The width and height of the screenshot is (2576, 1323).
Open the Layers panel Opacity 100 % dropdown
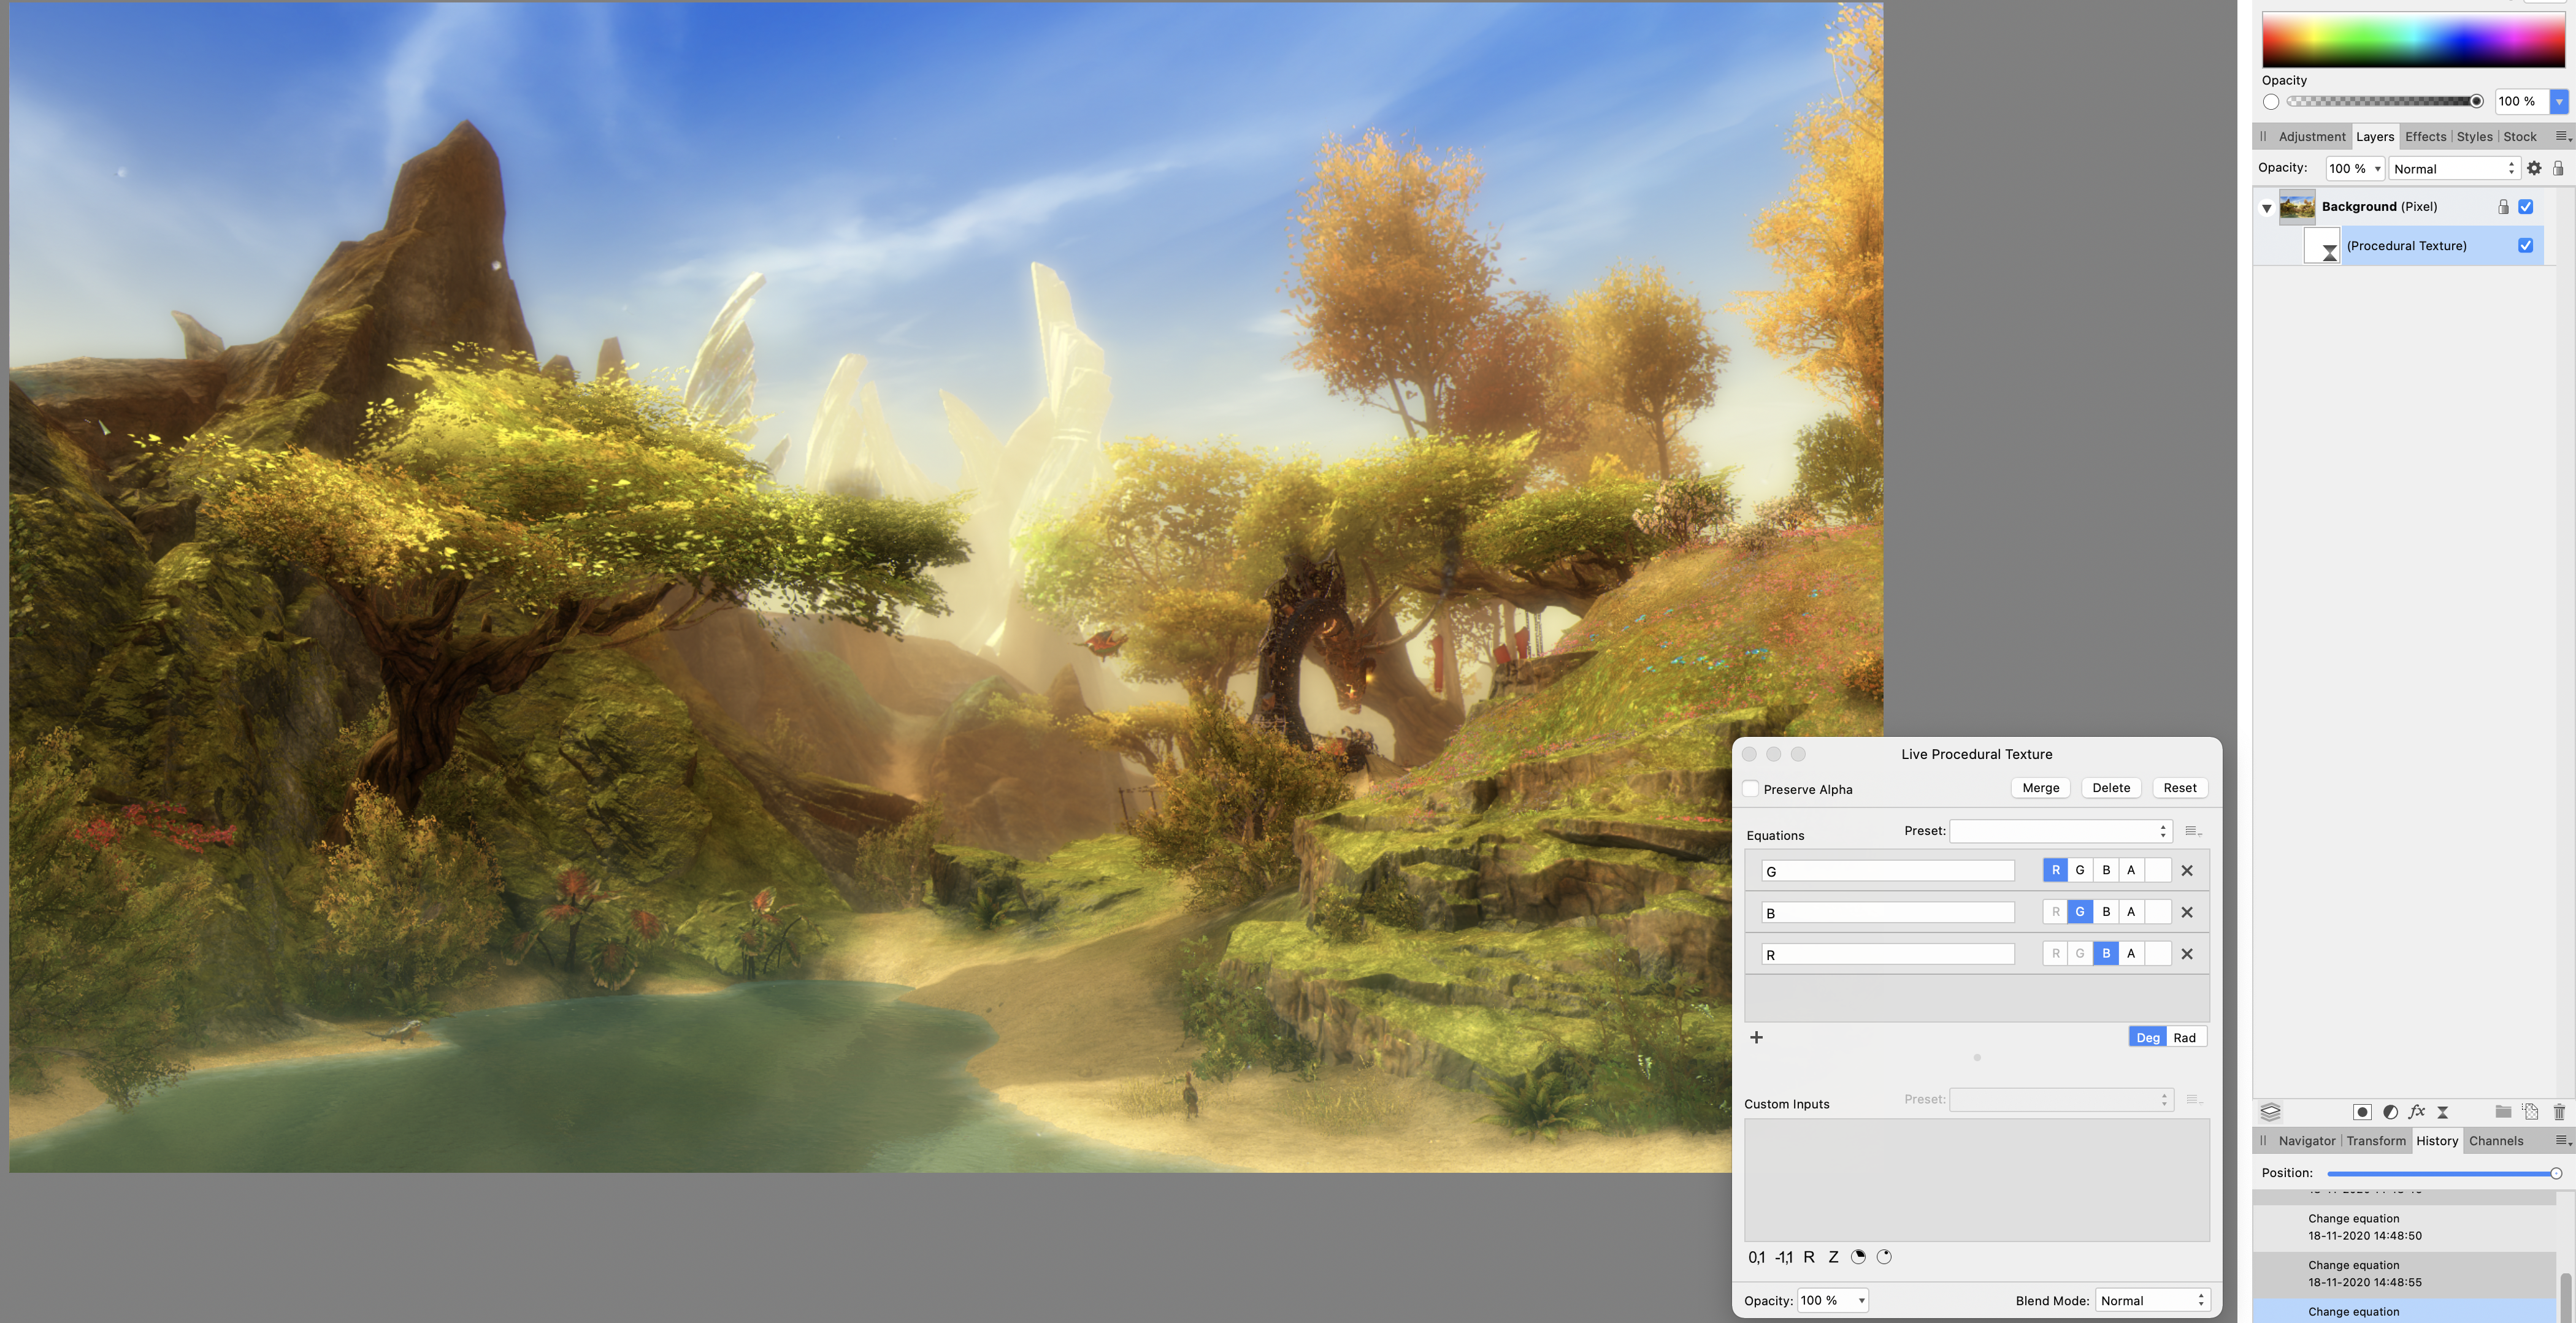[2355, 168]
